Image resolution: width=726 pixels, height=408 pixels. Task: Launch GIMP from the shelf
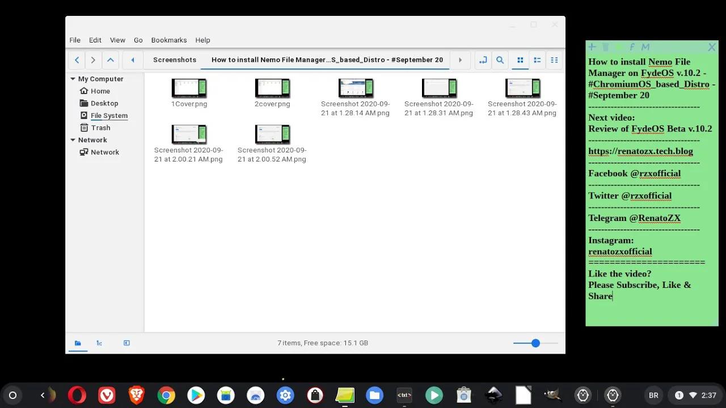552,395
